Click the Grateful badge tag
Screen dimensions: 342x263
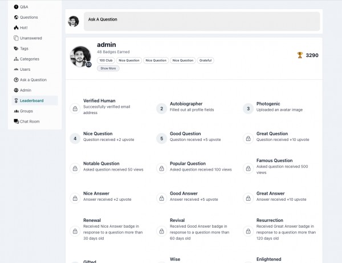click(x=205, y=60)
